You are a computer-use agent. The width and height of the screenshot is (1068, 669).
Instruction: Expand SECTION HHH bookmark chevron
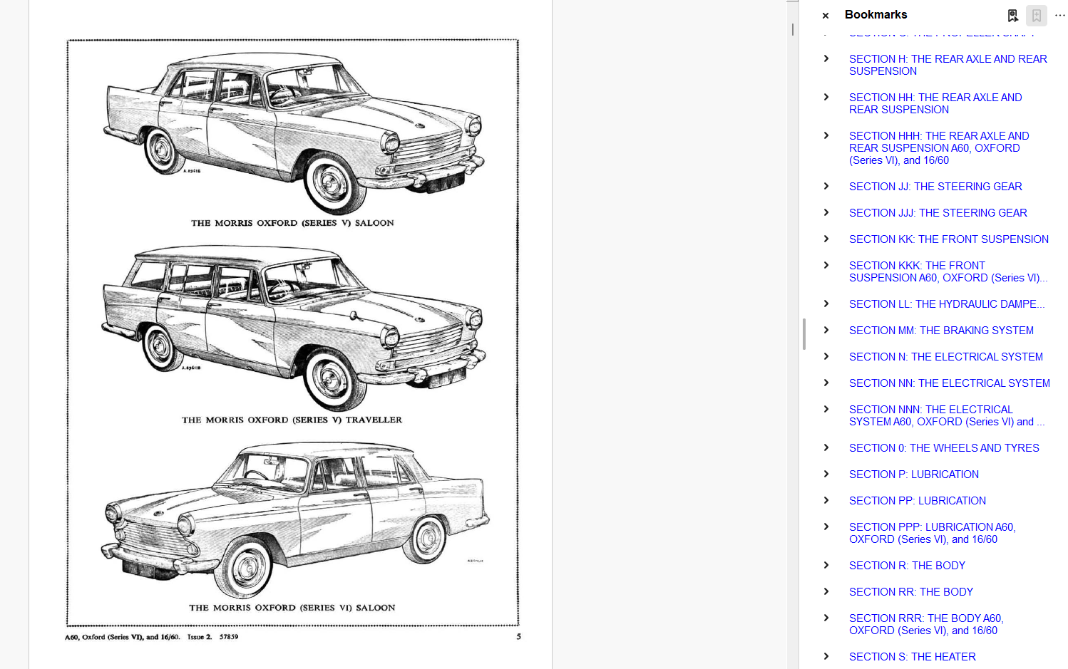826,135
